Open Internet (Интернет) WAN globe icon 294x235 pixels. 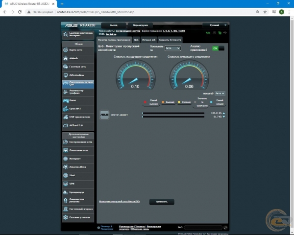[x=66, y=159]
